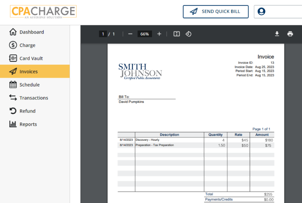
Task: Click the 66% zoom level field
Action: click(145, 34)
